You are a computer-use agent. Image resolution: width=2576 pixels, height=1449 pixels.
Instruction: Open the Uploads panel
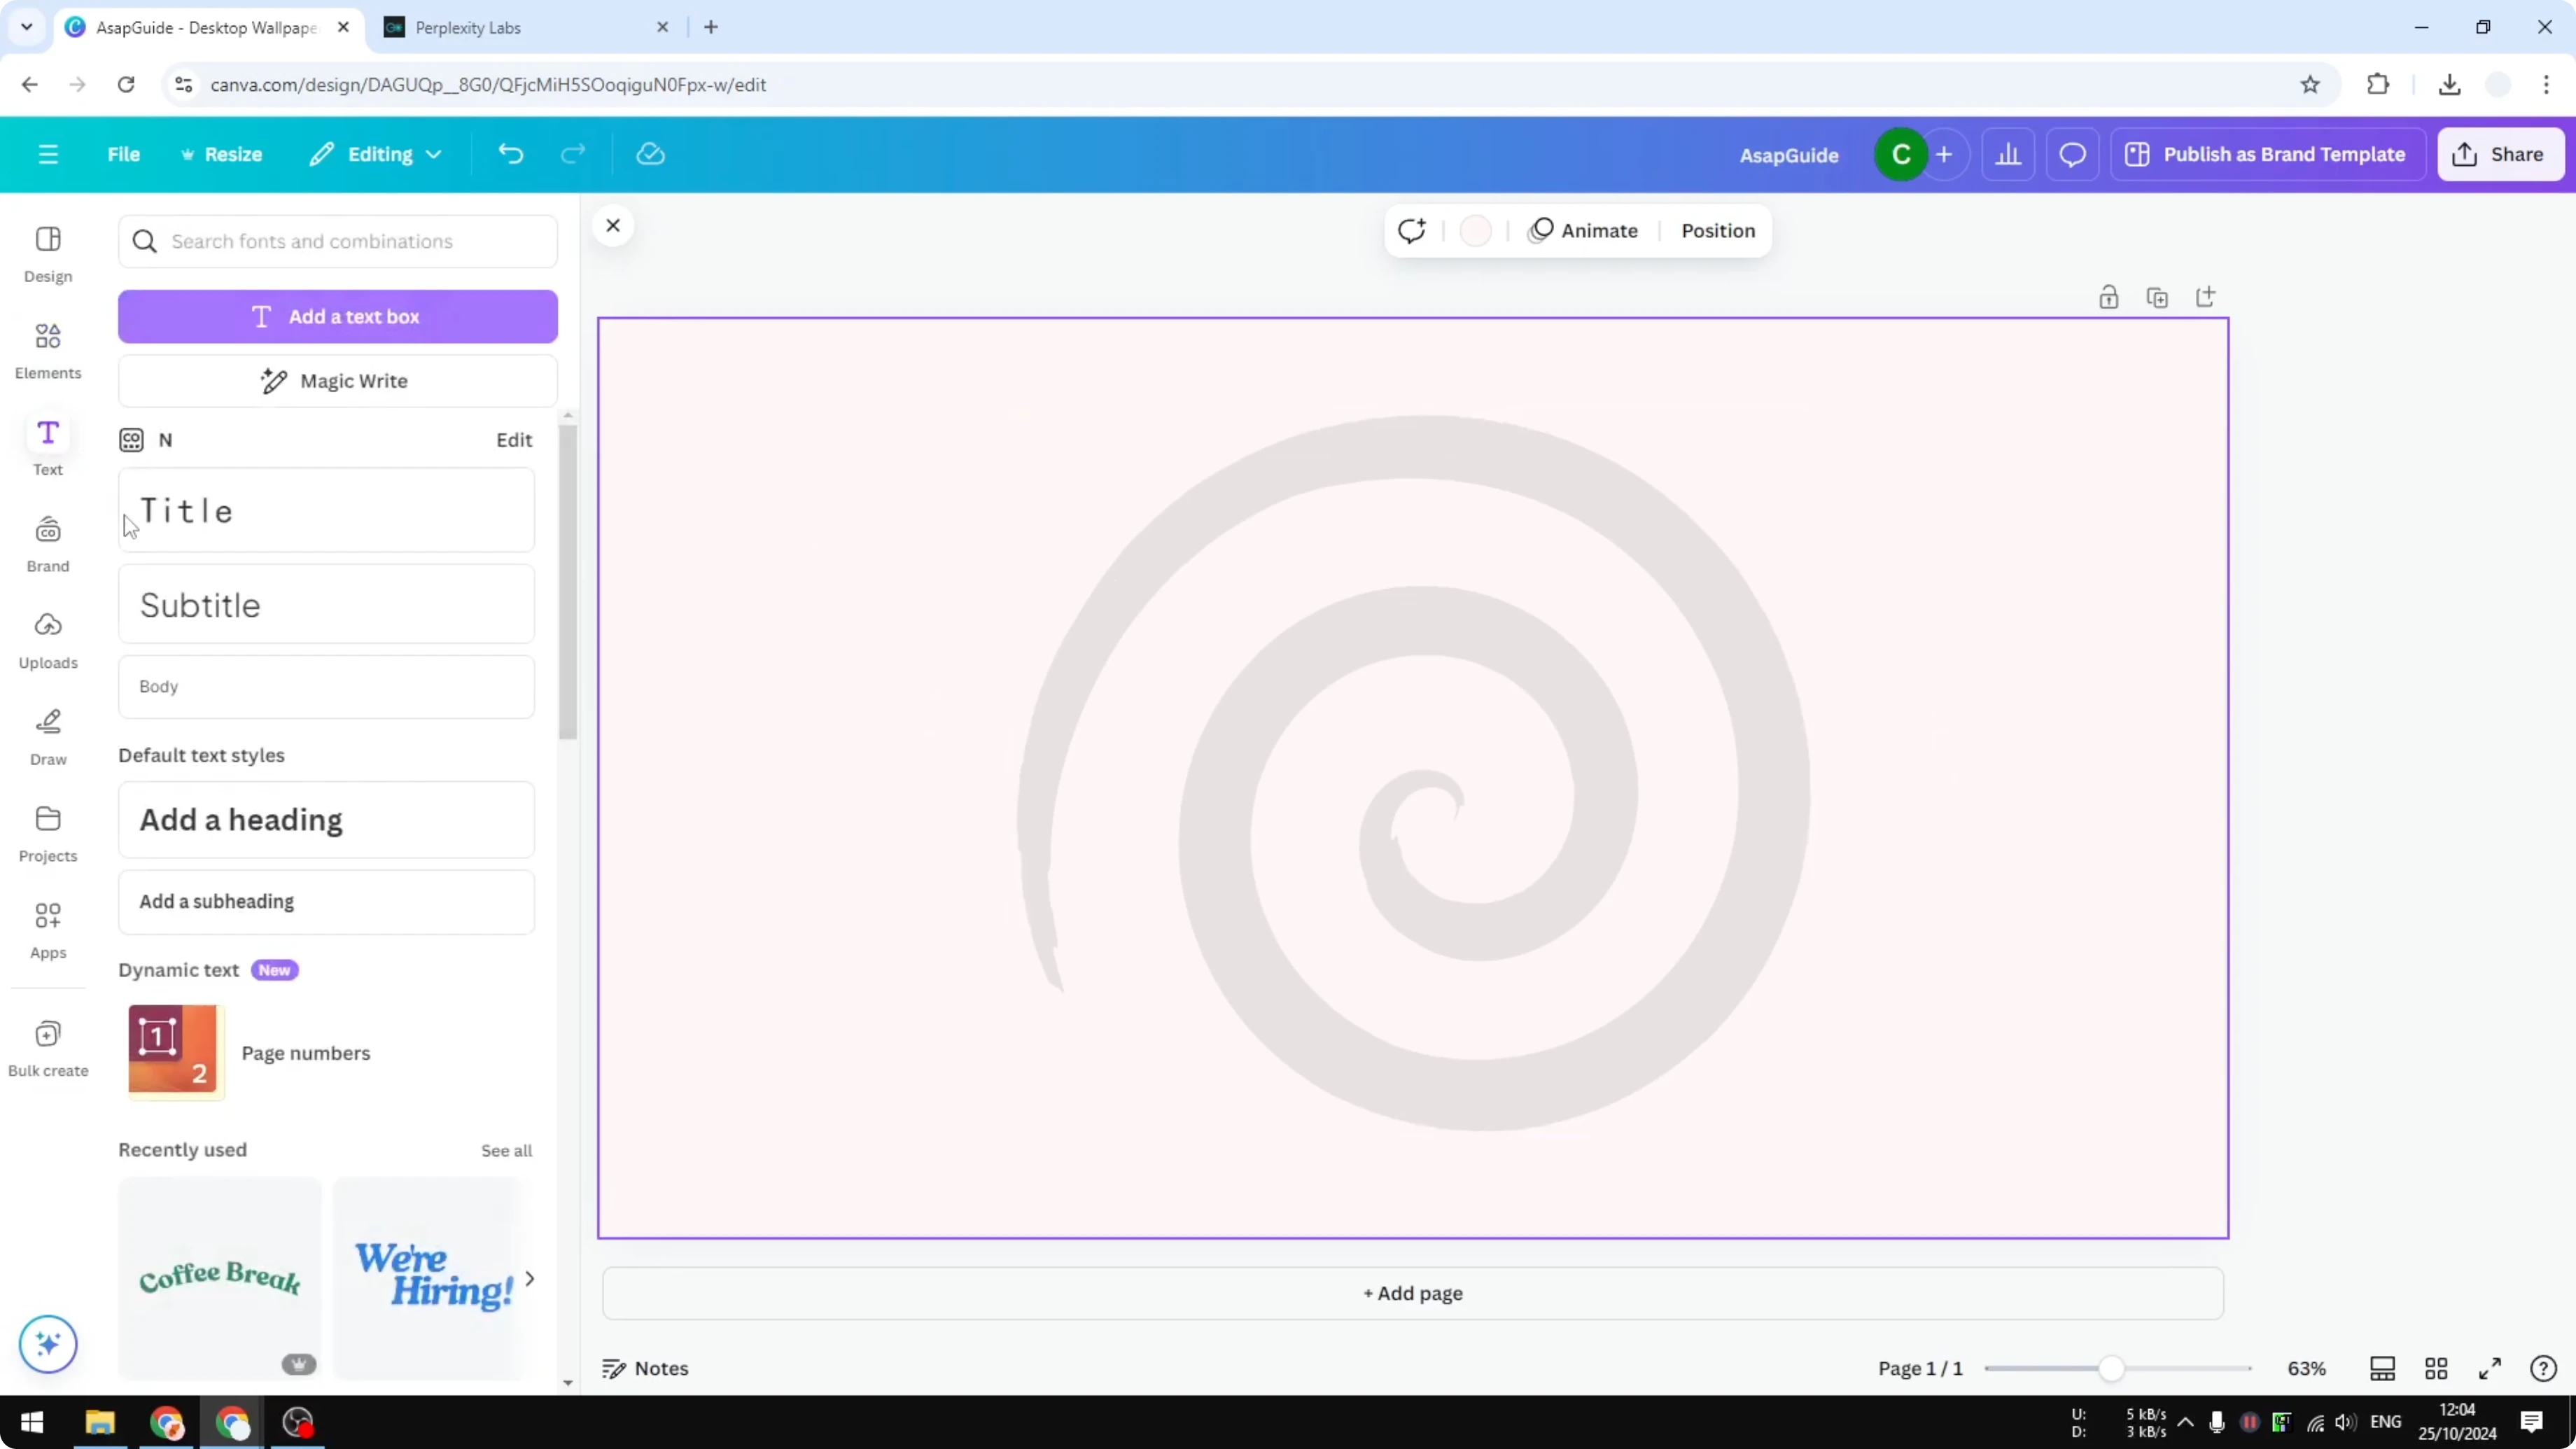(47, 640)
